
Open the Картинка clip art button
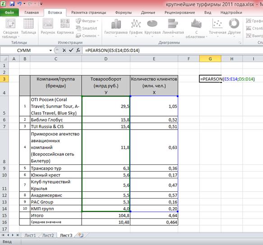(x=65, y=27)
